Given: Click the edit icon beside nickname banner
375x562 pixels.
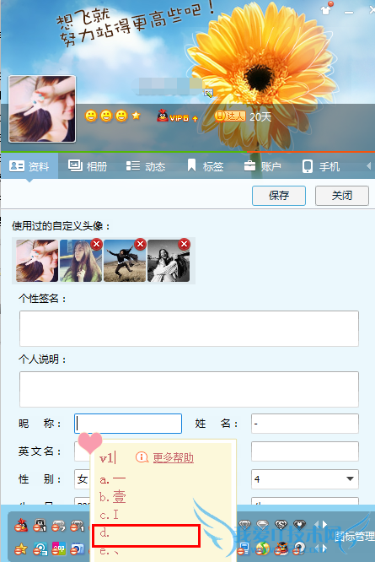Looking at the screenshot, I should pos(209,93).
